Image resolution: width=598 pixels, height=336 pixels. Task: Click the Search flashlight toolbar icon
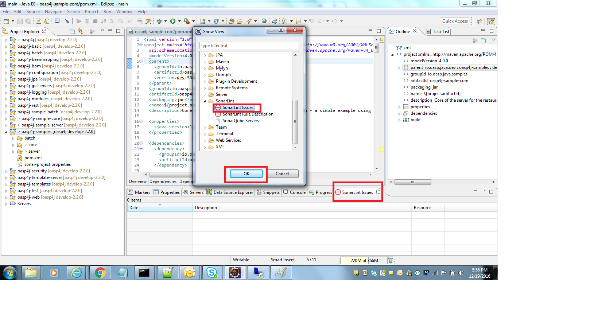[249, 21]
